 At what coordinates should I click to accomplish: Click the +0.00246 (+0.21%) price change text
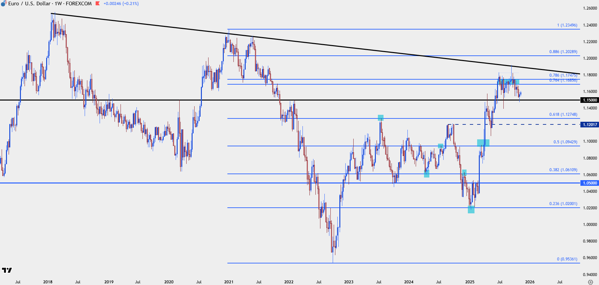121,4
